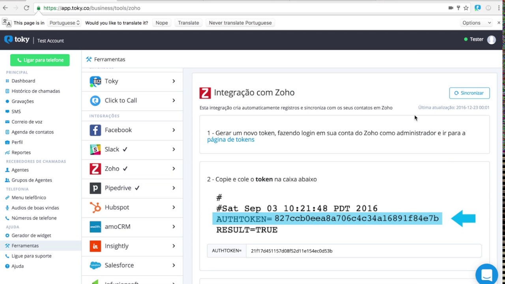Open Ajuda in sidebar
Viewport: 505px width, 284px height.
[17, 266]
